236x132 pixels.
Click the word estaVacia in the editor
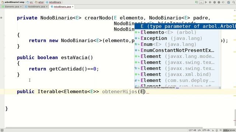pyautogui.click(x=74, y=58)
